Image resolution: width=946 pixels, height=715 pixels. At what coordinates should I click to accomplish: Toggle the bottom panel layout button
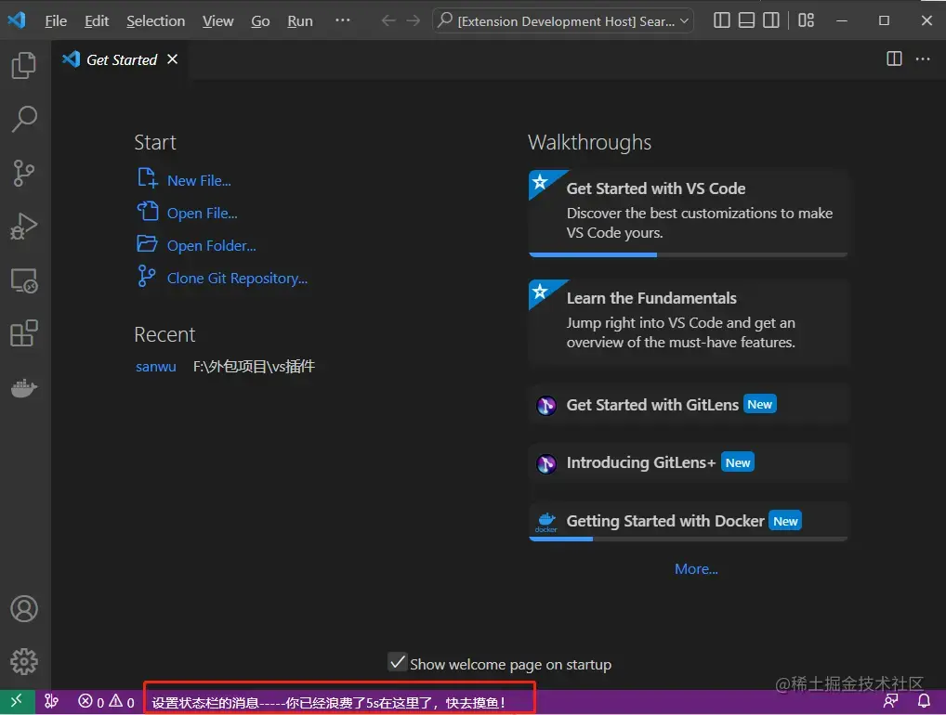746,20
